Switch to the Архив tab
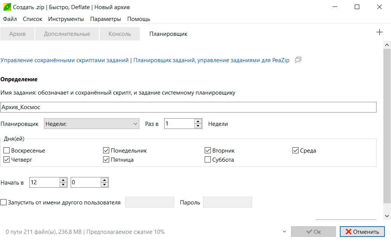 (x=17, y=34)
